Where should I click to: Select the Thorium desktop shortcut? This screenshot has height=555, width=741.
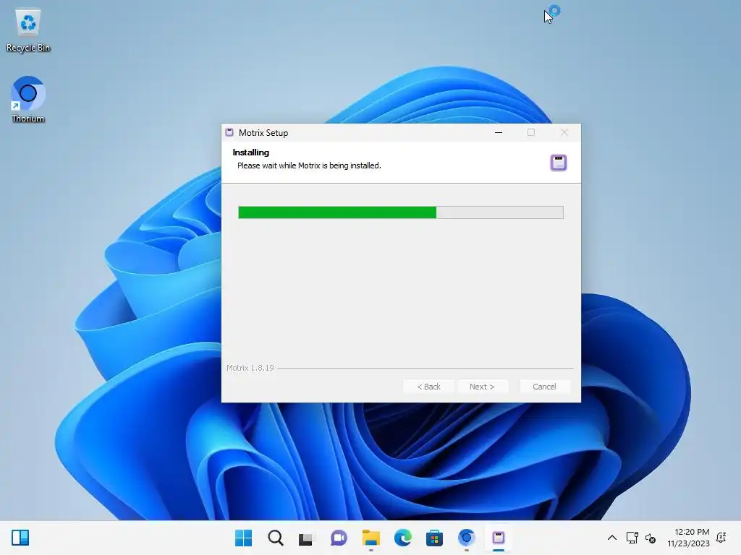click(x=28, y=100)
